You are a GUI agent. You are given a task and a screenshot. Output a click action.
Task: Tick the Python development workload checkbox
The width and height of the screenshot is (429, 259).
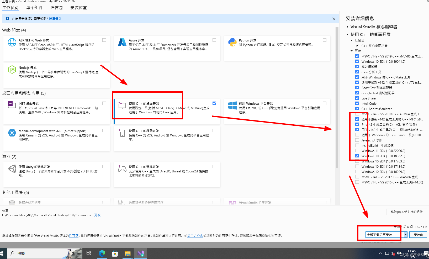[325, 40]
